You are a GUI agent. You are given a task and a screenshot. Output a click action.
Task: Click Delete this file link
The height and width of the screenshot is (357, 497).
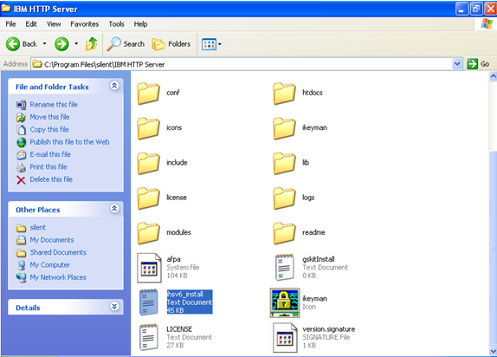[x=51, y=179]
